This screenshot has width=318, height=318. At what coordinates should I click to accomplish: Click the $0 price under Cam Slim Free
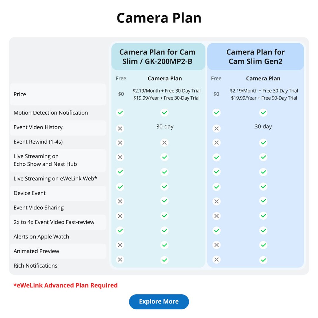[x=121, y=94]
